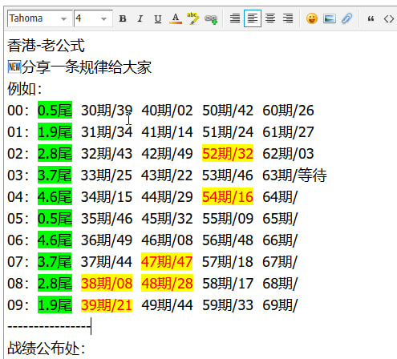
Task: Insert an emoticon smiley
Action: pyautogui.click(x=312, y=18)
